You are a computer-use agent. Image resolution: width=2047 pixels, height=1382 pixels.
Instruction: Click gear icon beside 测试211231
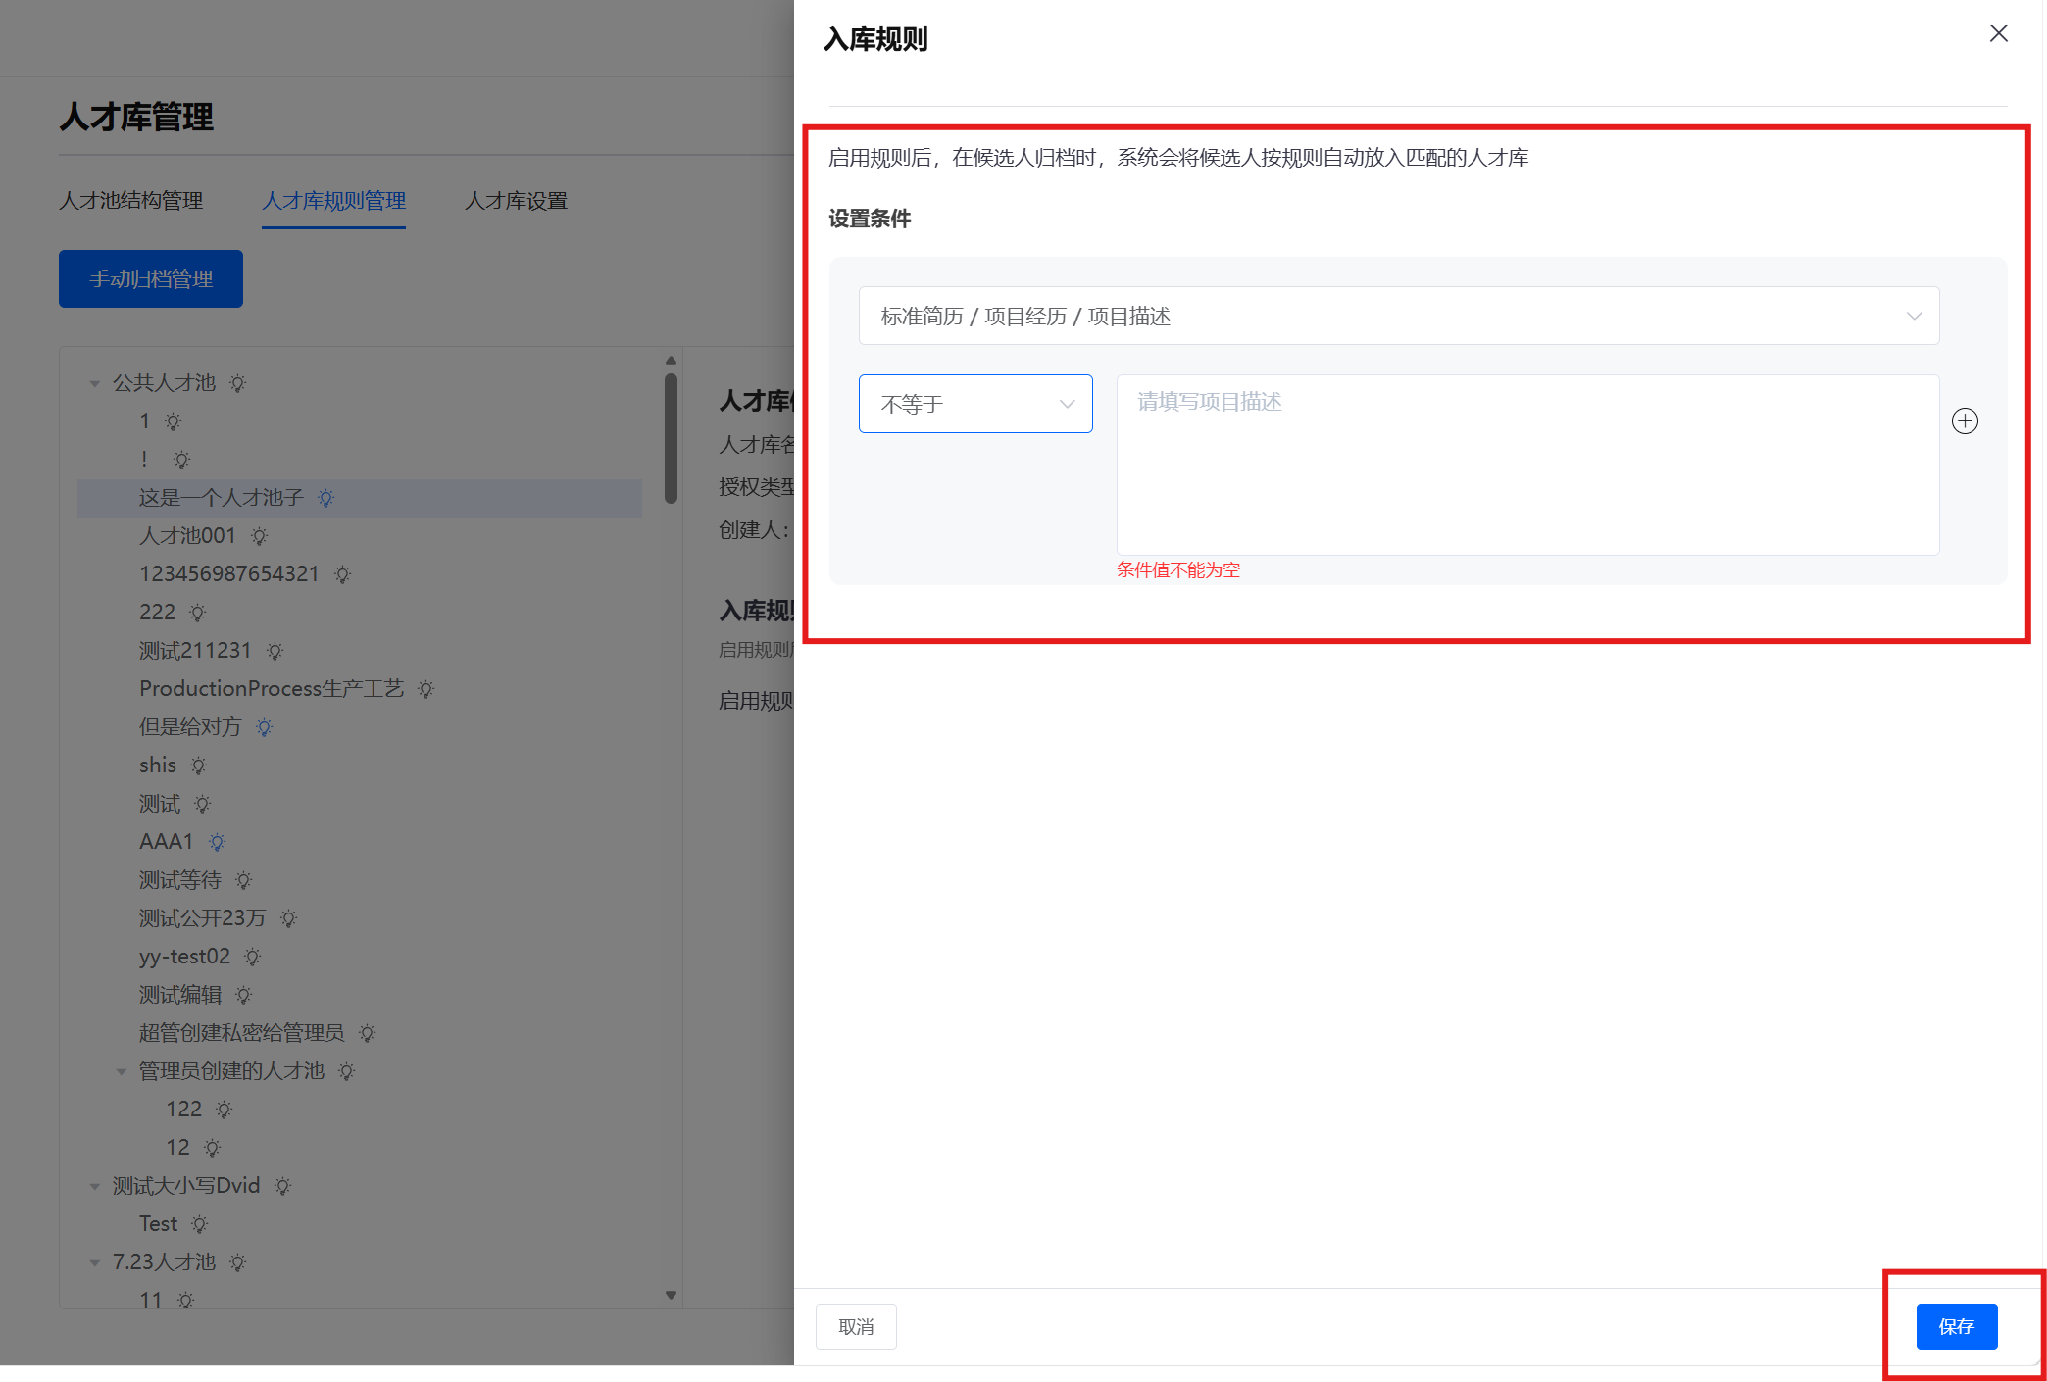point(275,651)
